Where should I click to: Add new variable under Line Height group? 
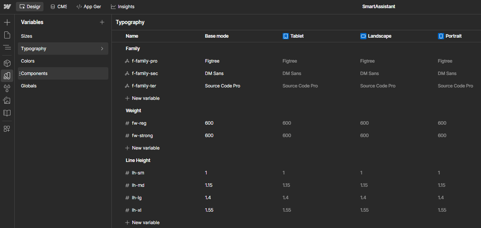click(142, 223)
